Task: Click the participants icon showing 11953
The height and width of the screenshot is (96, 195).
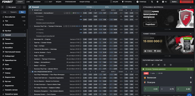Action: pyautogui.click(x=145, y=51)
